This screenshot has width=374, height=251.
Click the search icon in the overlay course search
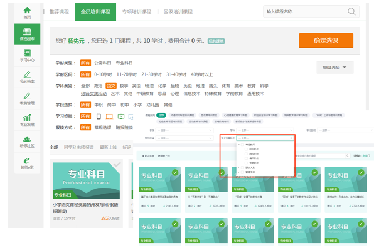(x=347, y=156)
